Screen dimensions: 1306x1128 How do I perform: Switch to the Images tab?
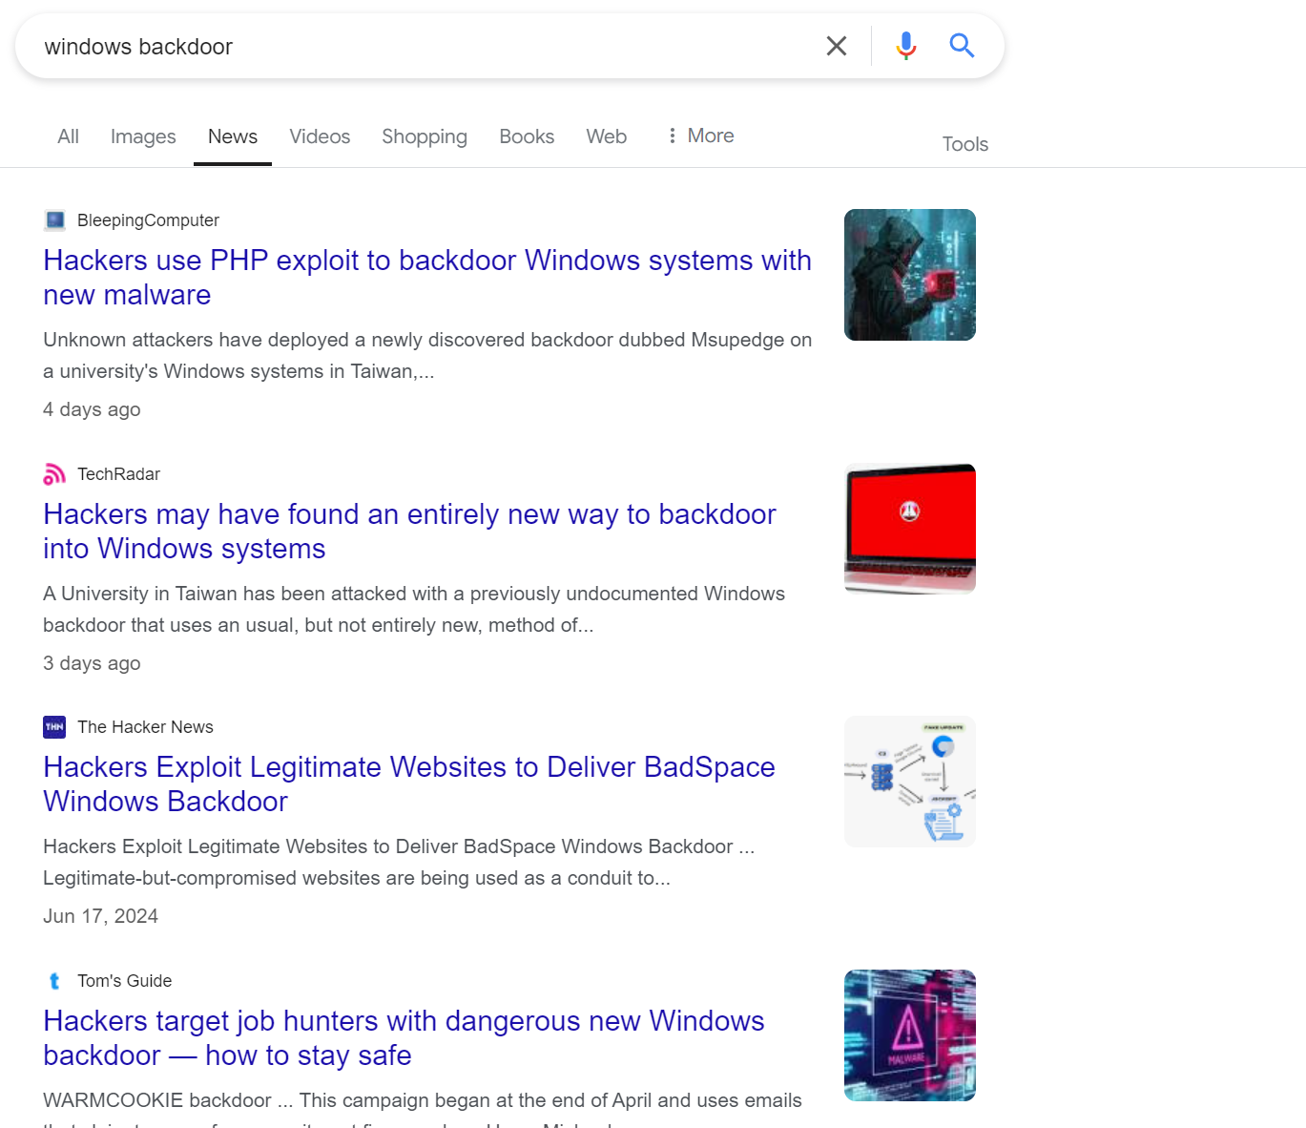tap(143, 136)
